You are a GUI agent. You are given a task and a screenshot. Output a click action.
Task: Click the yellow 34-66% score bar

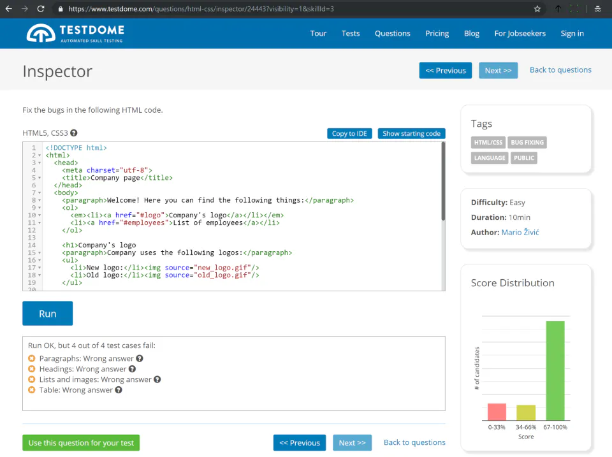coord(526,413)
